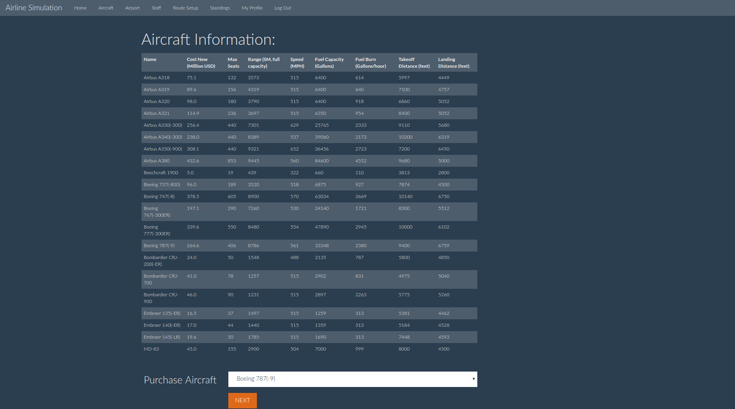Open the Standings menu item
The height and width of the screenshot is (409, 735).
220,8
